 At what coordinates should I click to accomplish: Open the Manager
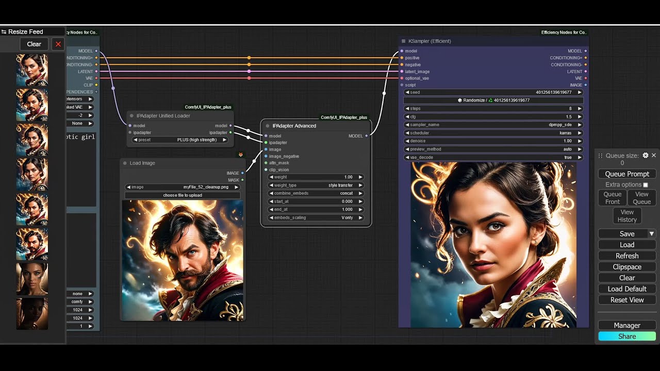coord(627,326)
